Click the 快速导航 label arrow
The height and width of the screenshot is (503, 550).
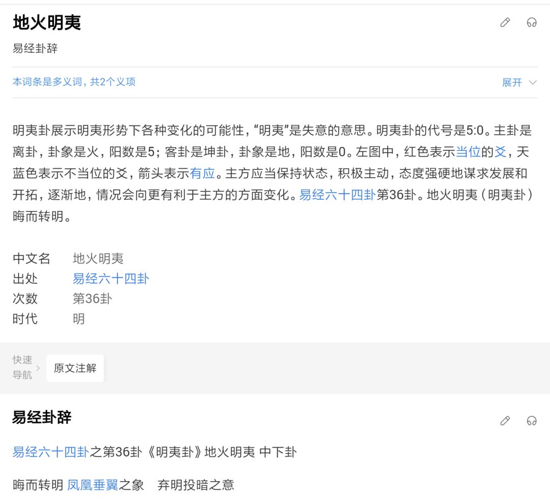click(x=38, y=368)
